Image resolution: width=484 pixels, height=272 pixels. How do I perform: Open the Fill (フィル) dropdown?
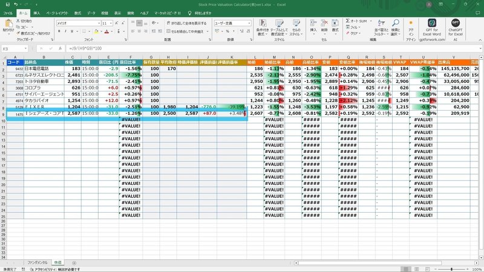352,27
